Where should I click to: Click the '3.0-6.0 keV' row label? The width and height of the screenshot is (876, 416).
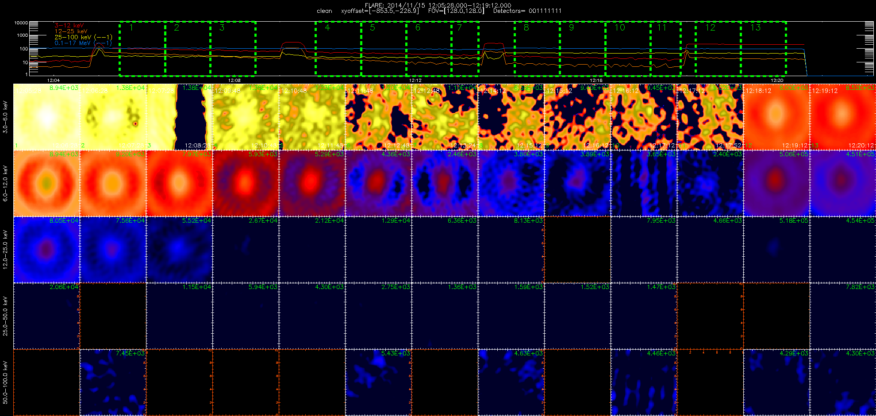tap(5, 117)
